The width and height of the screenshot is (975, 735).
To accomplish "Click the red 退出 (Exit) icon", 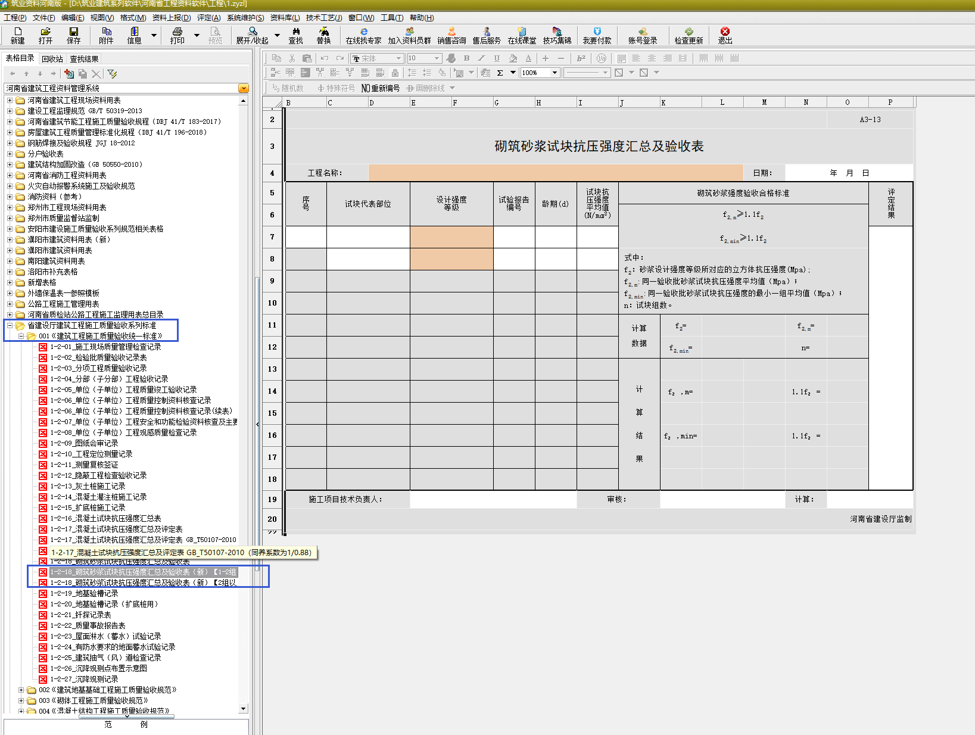I will coord(725,36).
